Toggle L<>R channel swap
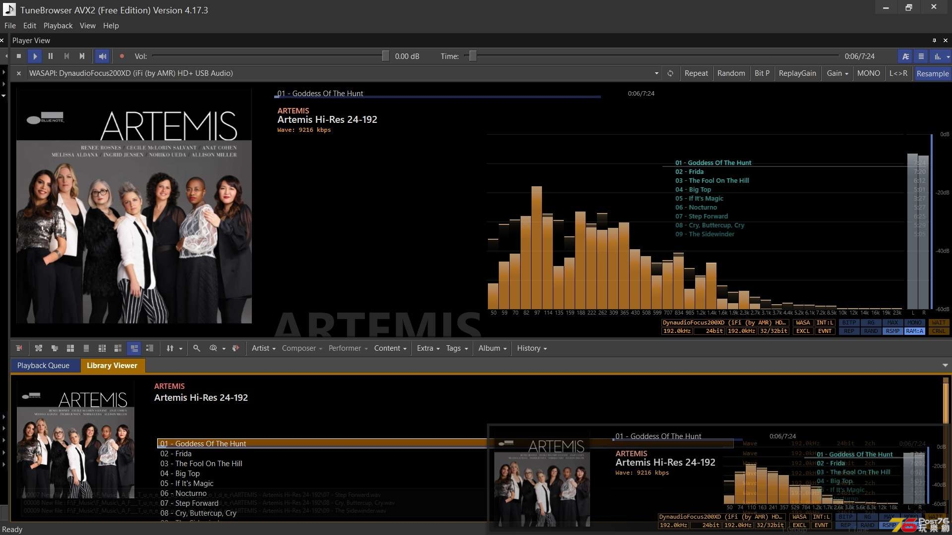The width and height of the screenshot is (952, 535). pyautogui.click(x=898, y=73)
